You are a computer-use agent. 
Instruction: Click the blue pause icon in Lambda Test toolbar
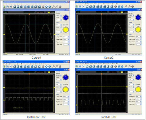click(122, 66)
